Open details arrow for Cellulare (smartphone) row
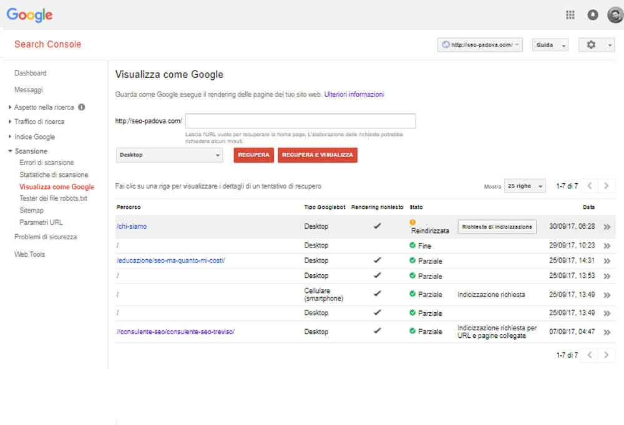Image resolution: width=624 pixels, height=425 pixels. click(x=607, y=295)
